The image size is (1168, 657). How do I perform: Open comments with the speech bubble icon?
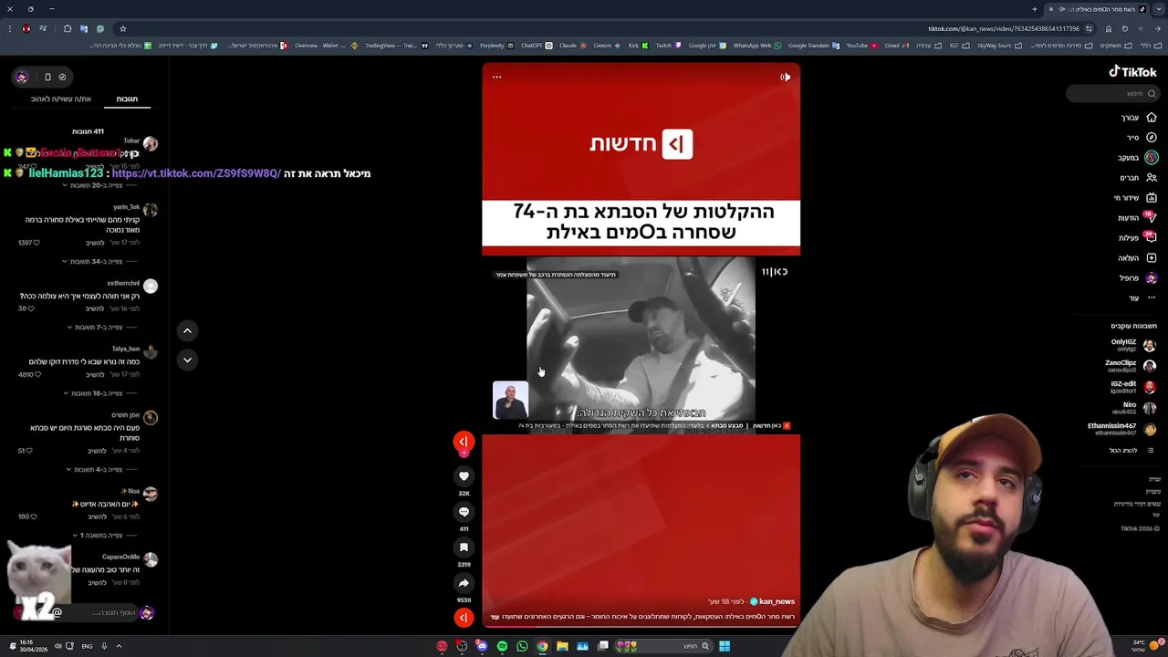coord(464,512)
